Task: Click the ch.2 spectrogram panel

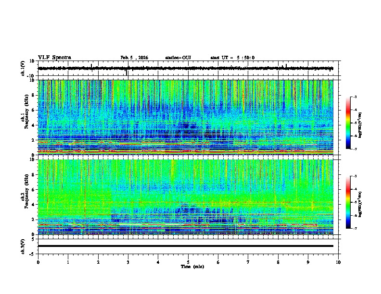Action: (x=186, y=197)
